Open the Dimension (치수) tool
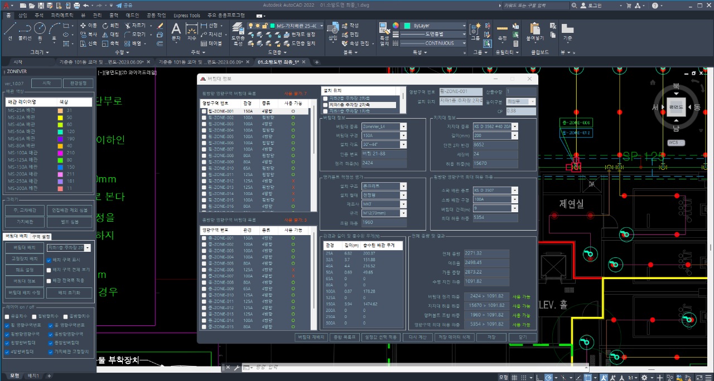This screenshot has width=714, height=381. 192,32
